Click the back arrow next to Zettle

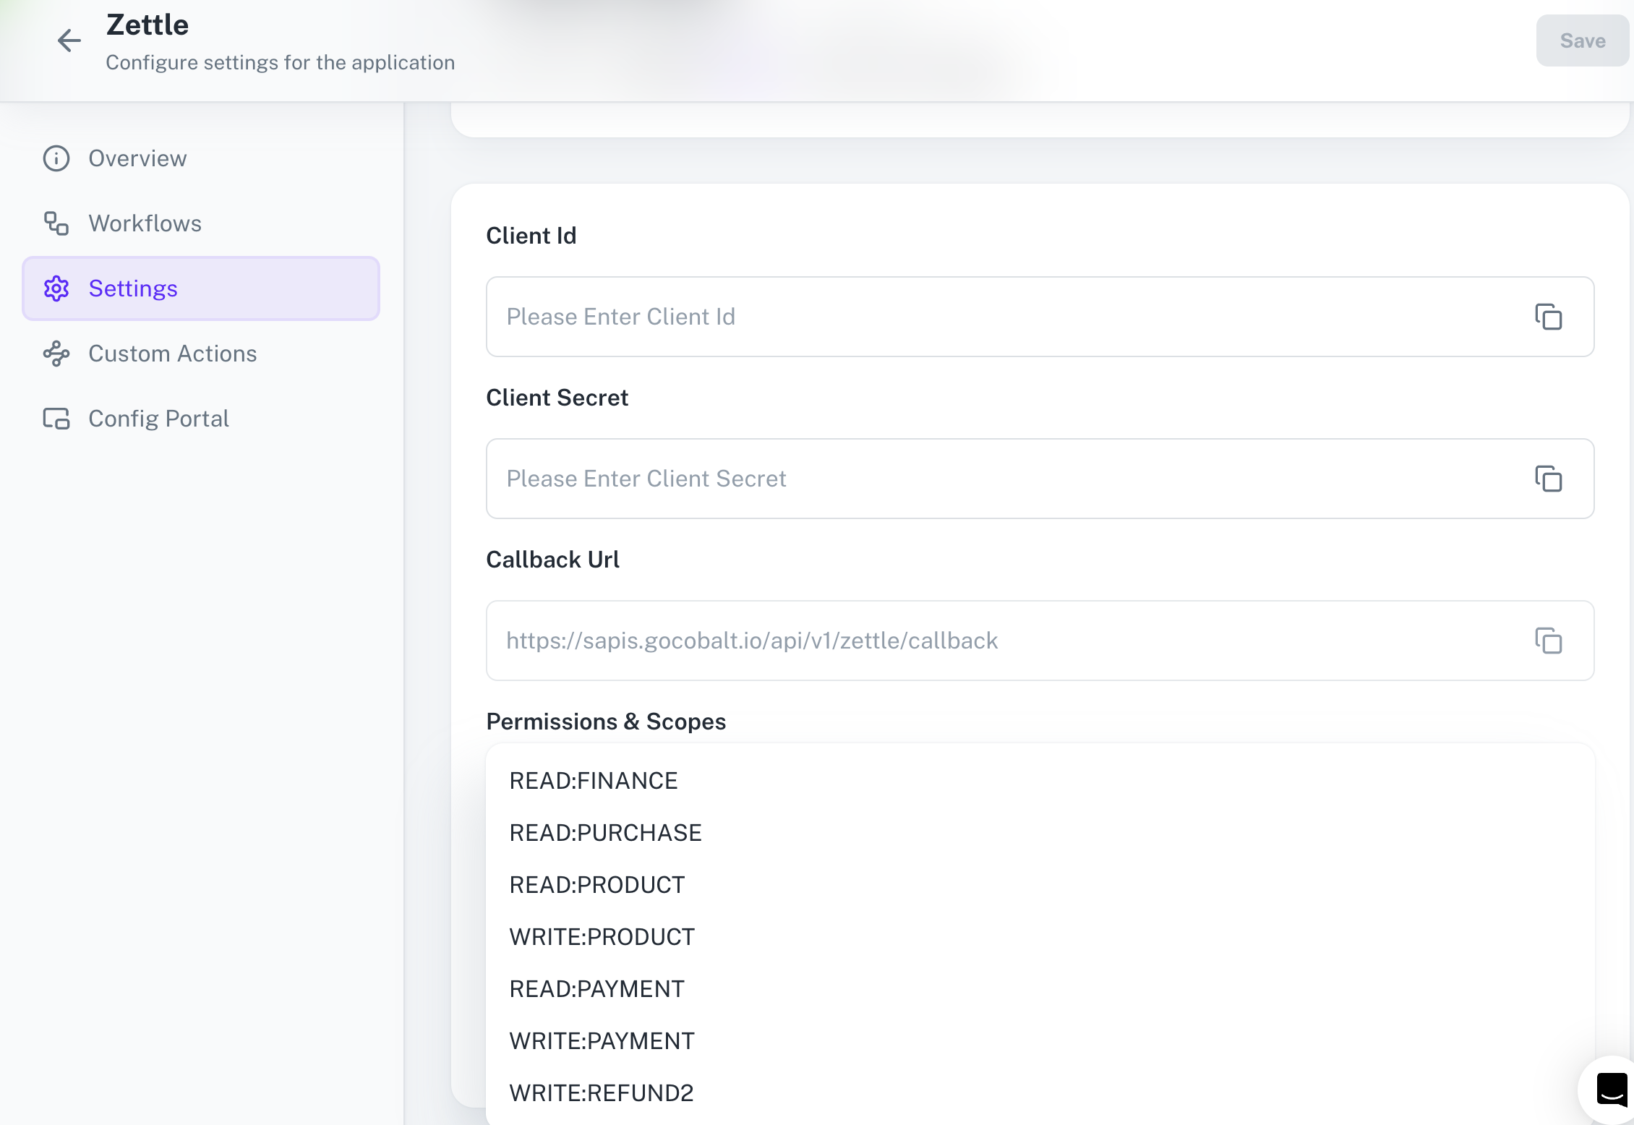pos(69,40)
